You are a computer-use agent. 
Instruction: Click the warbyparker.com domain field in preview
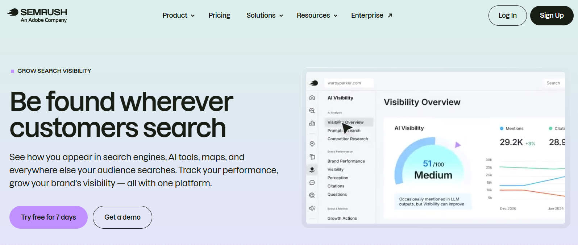(x=349, y=83)
